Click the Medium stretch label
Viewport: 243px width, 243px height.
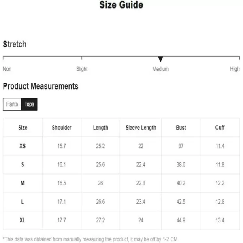[x=160, y=69]
